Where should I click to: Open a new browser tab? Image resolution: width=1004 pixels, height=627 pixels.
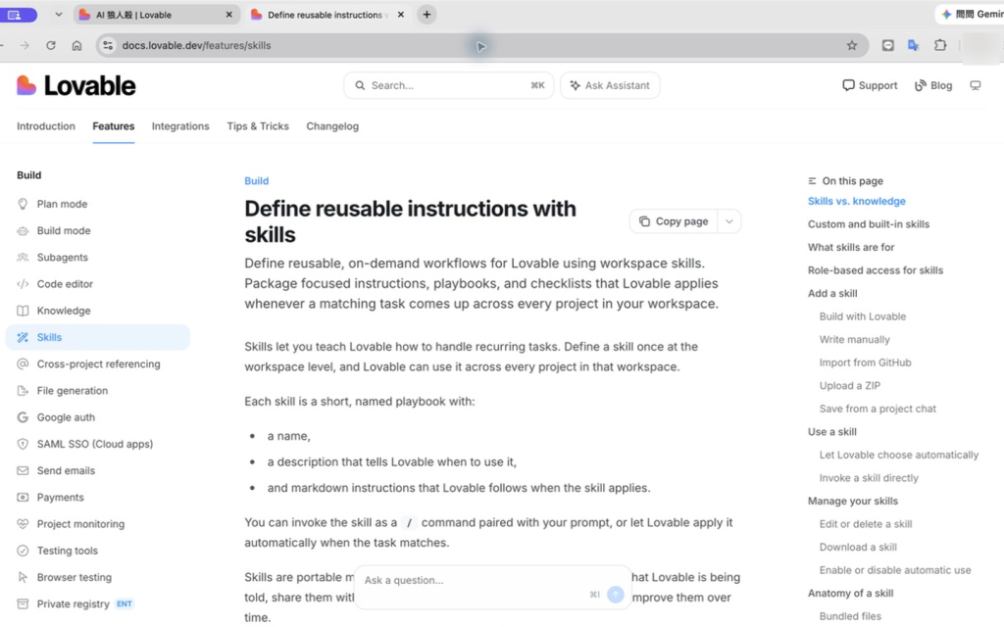(427, 14)
